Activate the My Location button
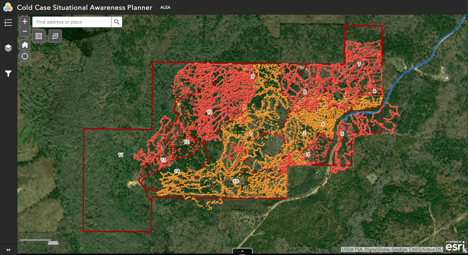 [x=25, y=56]
